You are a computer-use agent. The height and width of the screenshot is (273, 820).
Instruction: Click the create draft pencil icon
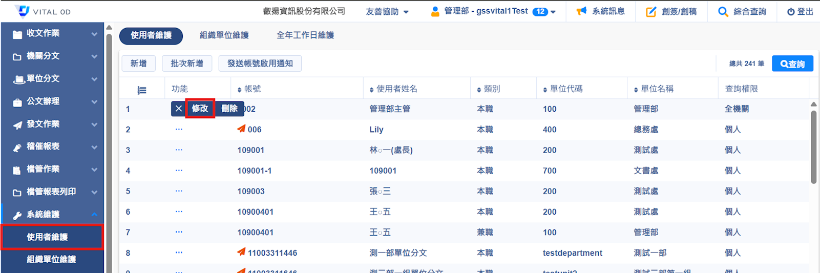pyautogui.click(x=651, y=12)
